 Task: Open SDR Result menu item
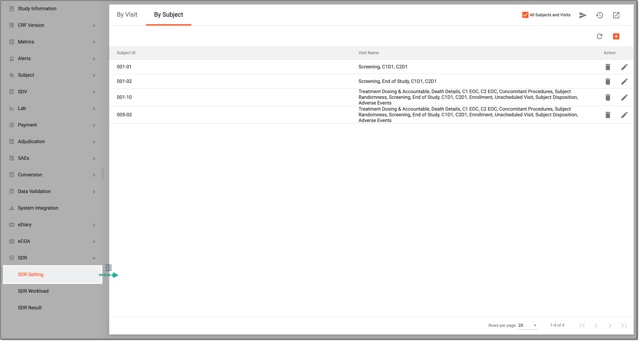coord(30,308)
